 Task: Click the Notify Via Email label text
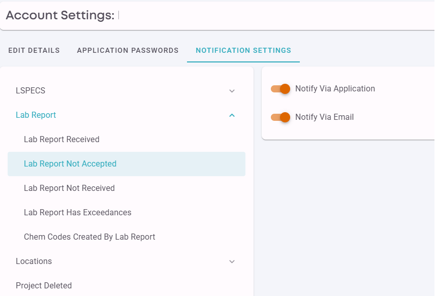324,117
